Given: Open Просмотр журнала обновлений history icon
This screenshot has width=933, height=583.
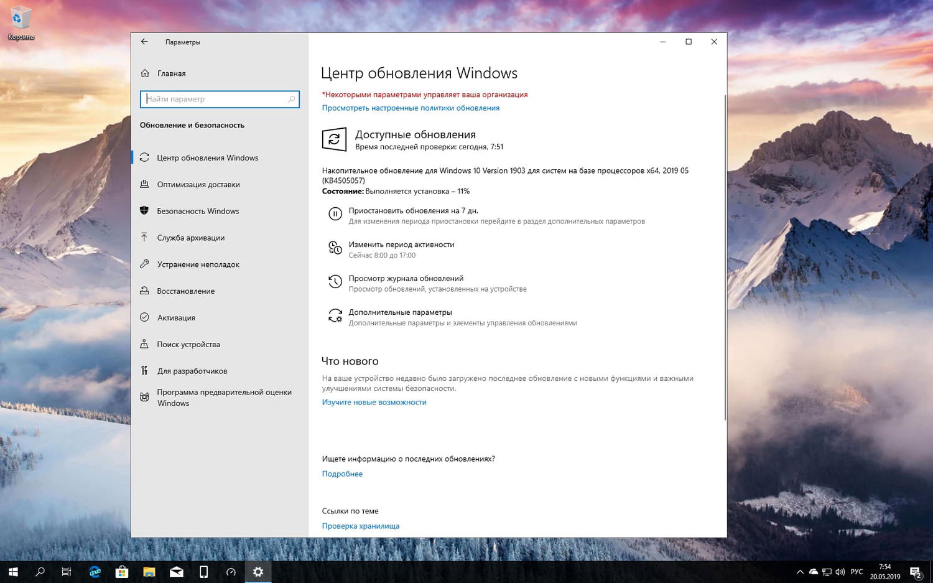Looking at the screenshot, I should tap(335, 281).
